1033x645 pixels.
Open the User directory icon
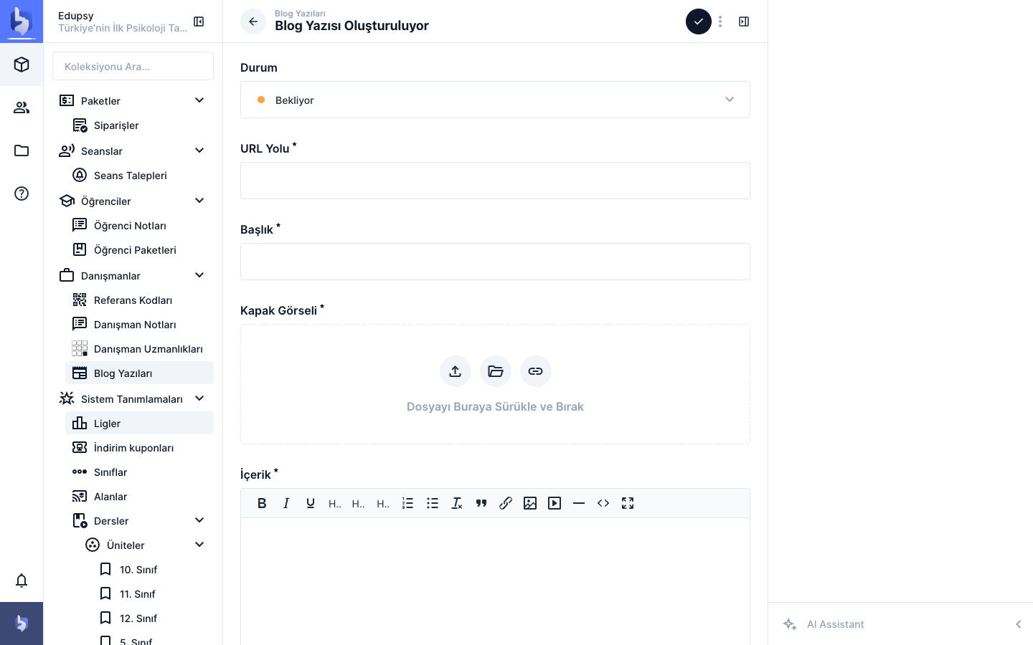22,107
